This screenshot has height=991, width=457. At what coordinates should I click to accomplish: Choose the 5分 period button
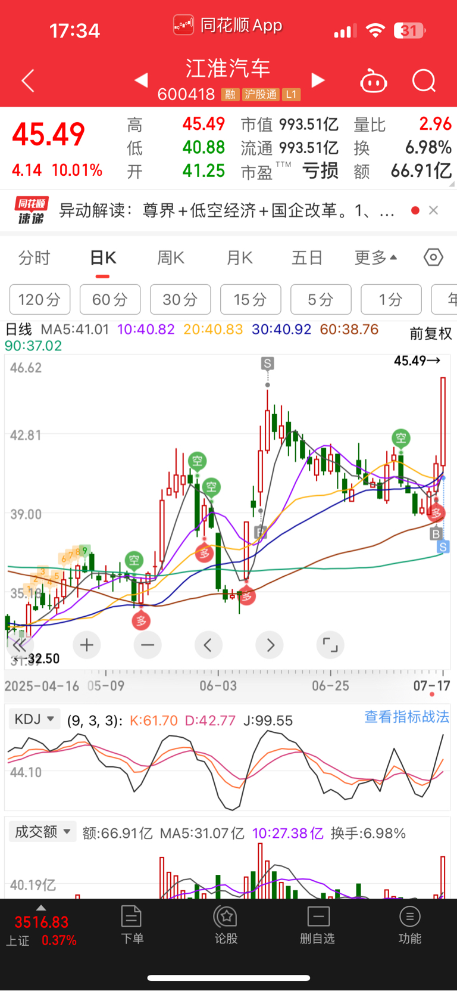[321, 299]
